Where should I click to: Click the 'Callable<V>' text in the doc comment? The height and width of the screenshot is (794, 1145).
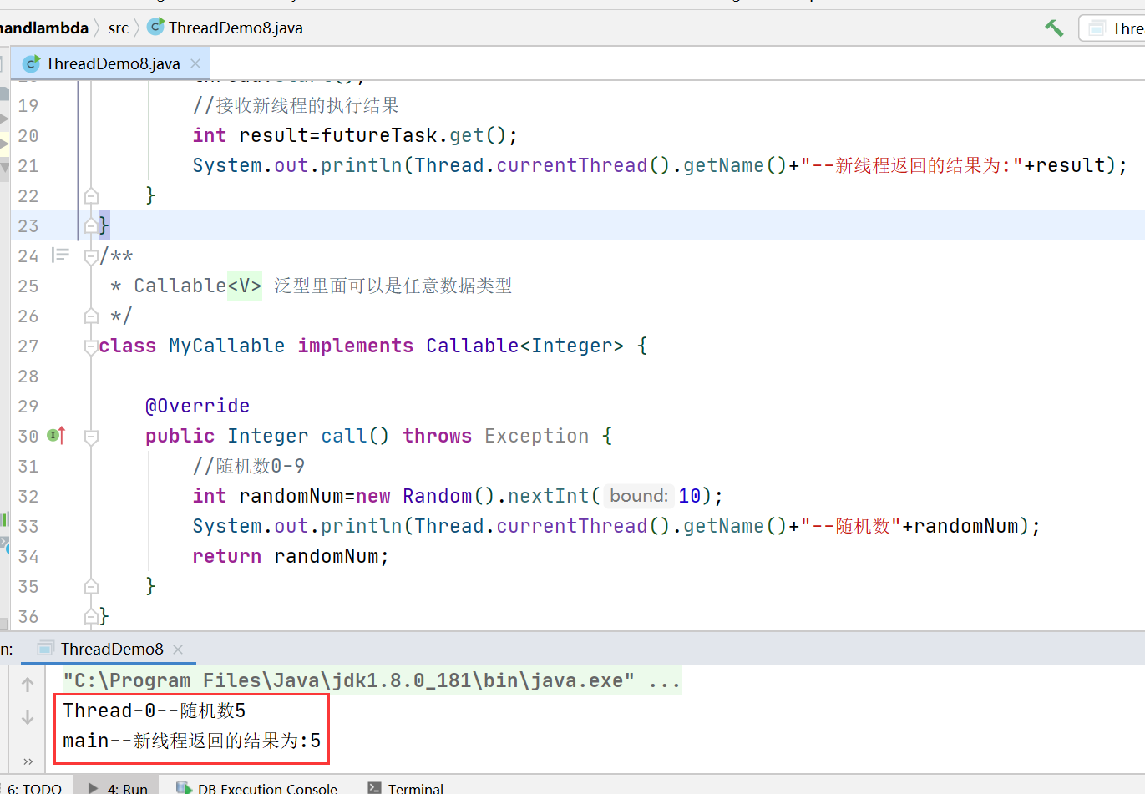tap(198, 286)
